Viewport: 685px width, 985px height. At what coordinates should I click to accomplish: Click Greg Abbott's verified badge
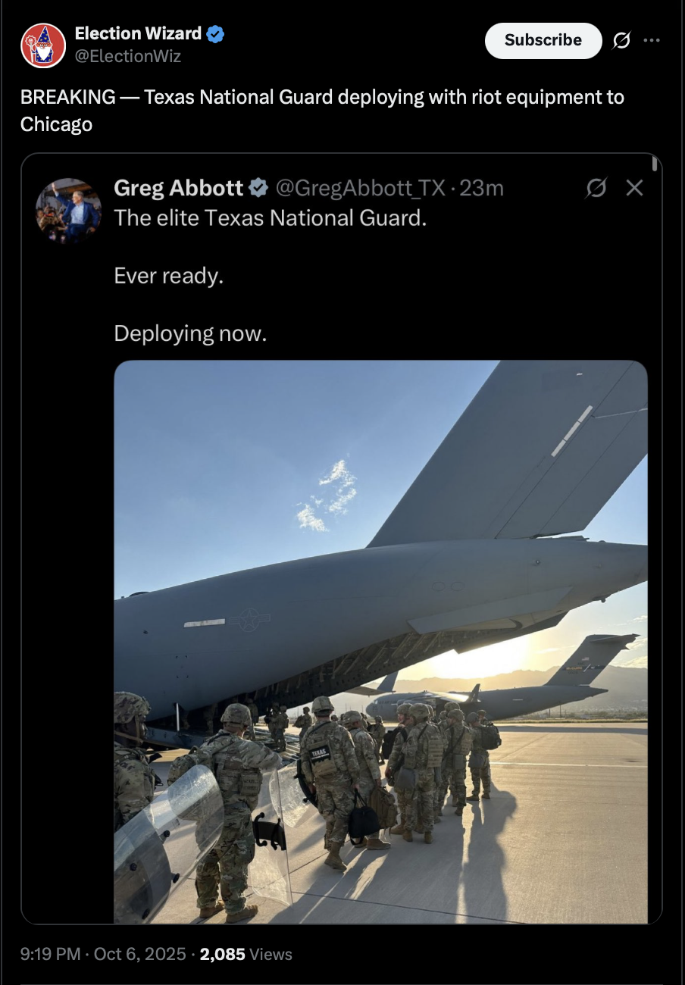click(x=258, y=187)
